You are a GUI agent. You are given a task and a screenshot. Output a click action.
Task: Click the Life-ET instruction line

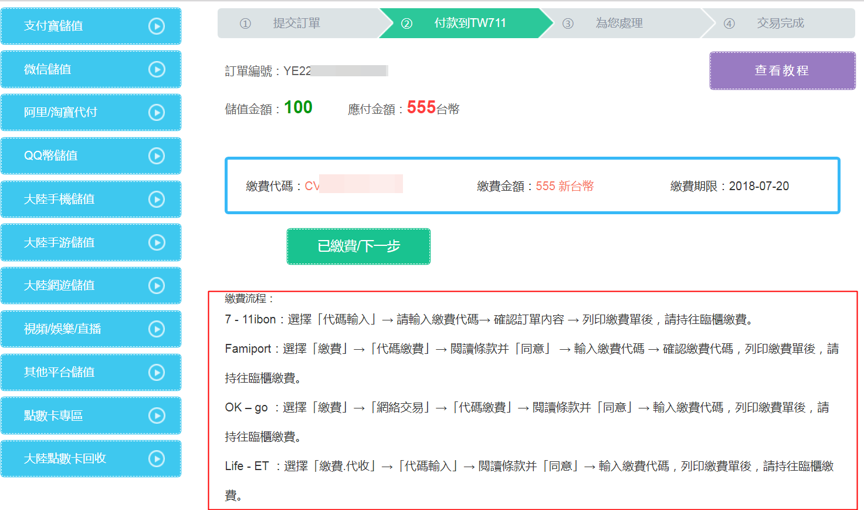[x=530, y=481]
